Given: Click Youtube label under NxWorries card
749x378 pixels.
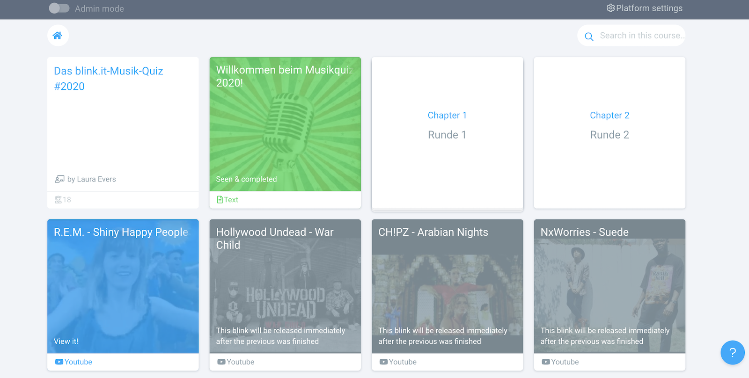Looking at the screenshot, I should [565, 362].
